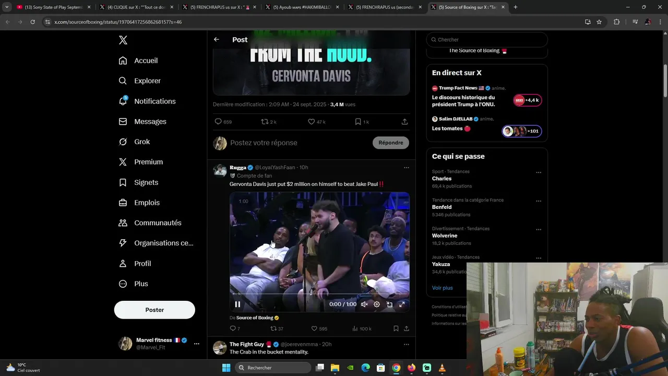The width and height of the screenshot is (668, 376).
Task: Share the main post via share icon
Action: coord(404,122)
